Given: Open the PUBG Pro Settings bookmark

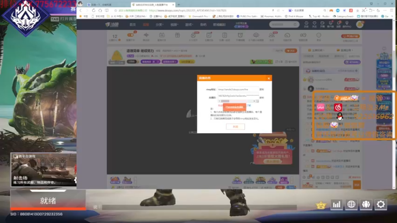Looking at the screenshot, I should (x=247, y=16).
